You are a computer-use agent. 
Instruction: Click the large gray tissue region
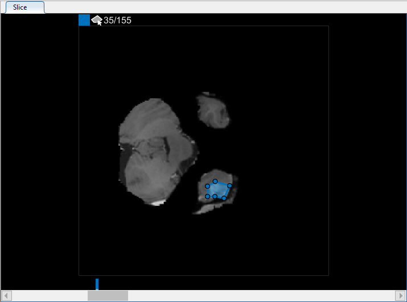(x=156, y=152)
